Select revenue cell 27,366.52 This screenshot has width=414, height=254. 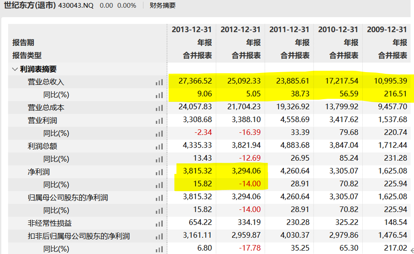(x=195, y=81)
